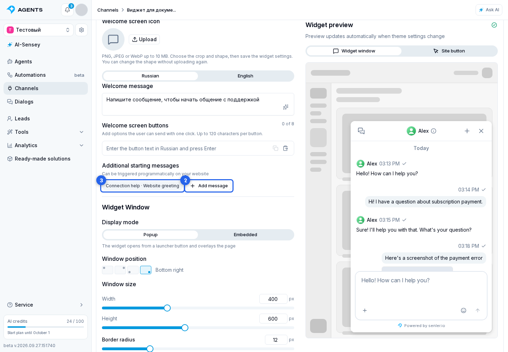Show Site button preview tab
Viewport: 508px width, 352px height.
(449, 51)
